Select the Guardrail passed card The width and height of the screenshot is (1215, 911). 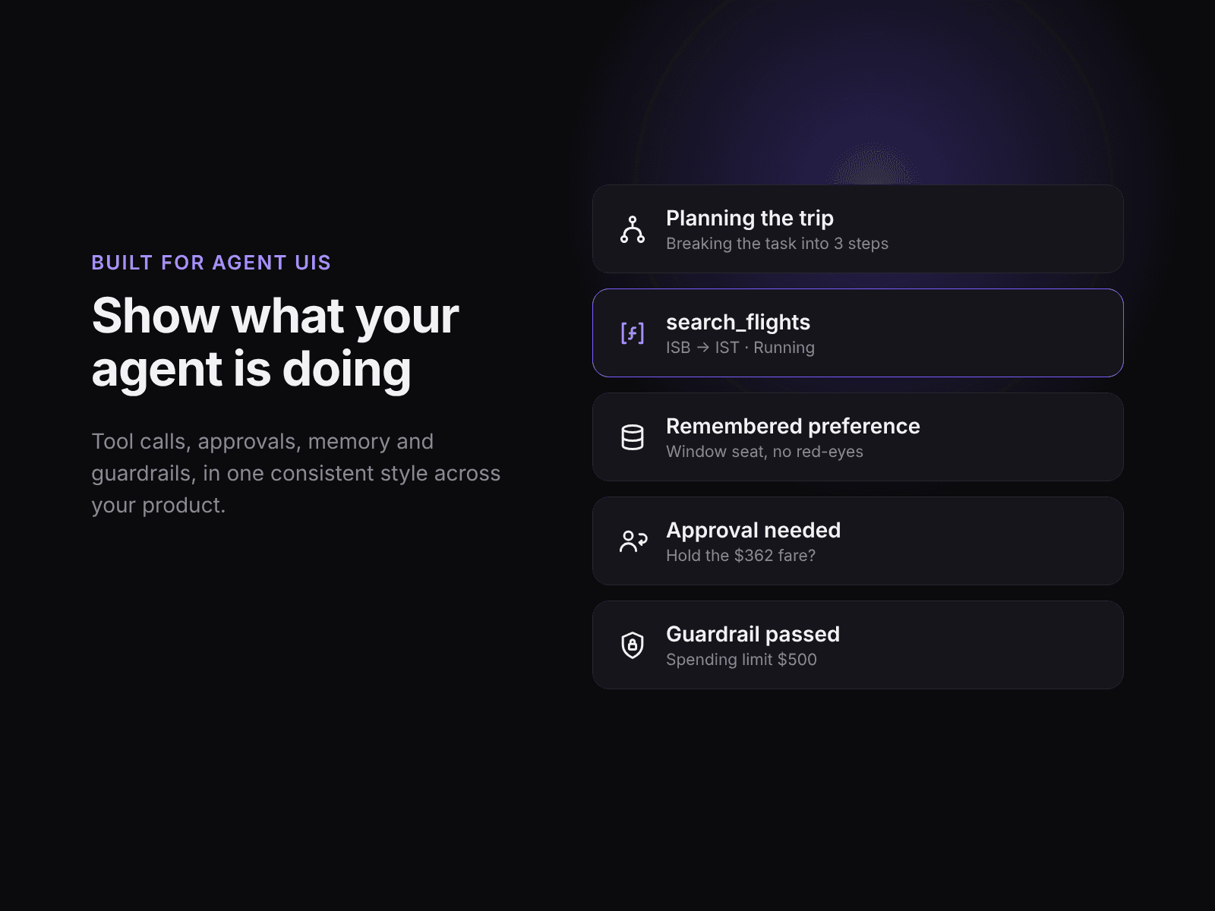tap(858, 645)
